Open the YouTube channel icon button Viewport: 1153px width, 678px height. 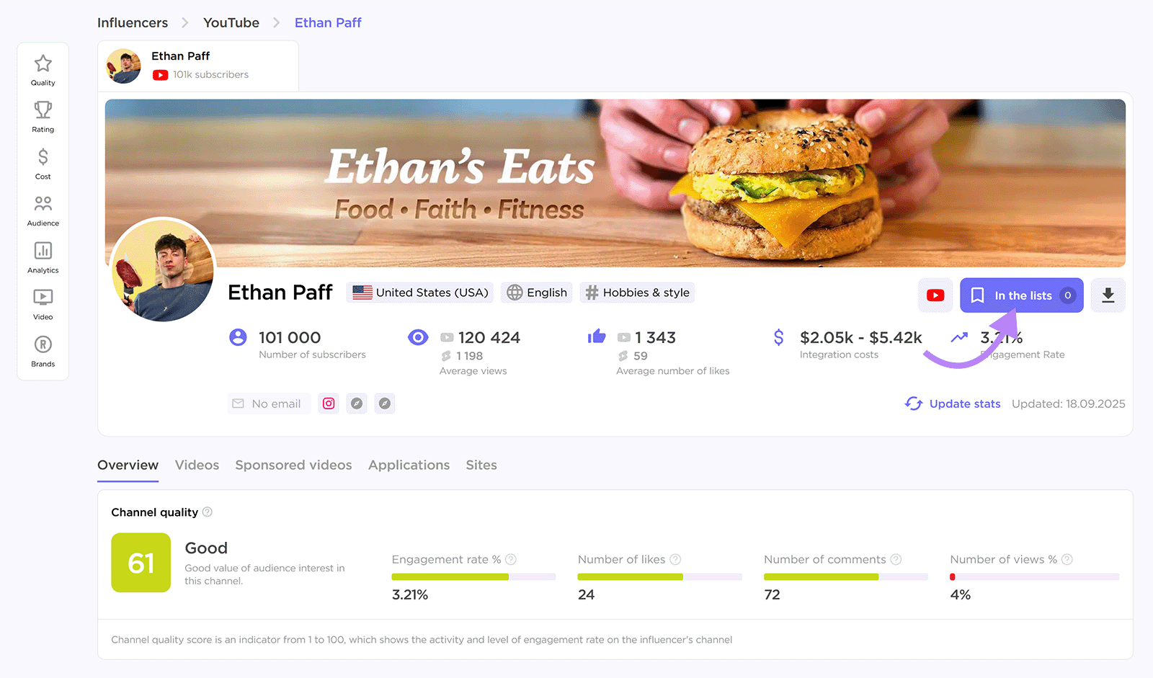pyautogui.click(x=935, y=295)
